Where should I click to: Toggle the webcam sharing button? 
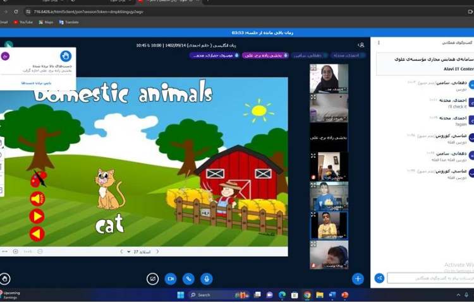click(x=170, y=278)
